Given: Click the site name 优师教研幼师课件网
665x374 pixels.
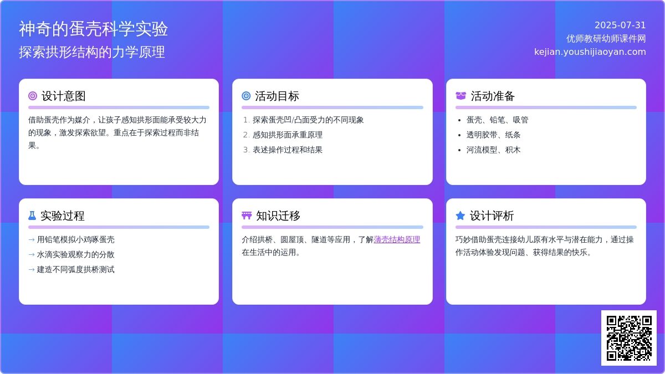Looking at the screenshot, I should (606, 38).
